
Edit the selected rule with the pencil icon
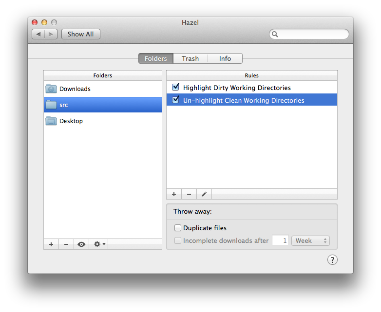click(204, 194)
